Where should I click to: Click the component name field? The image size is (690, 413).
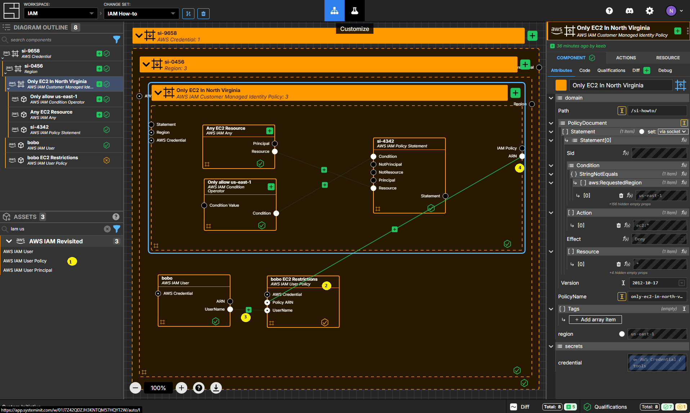point(620,85)
